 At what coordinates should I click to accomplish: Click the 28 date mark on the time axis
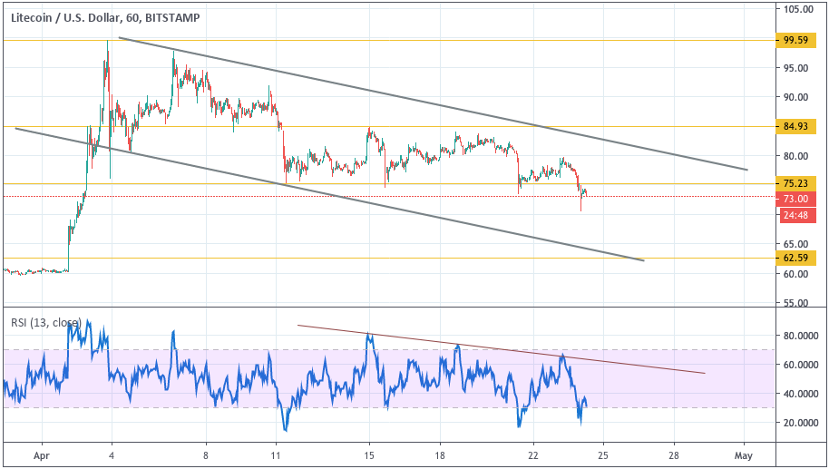[674, 454]
